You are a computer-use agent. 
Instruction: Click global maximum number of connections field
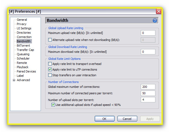click(x=148, y=87)
